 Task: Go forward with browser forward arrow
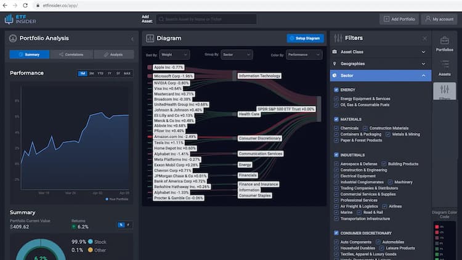click(15, 6)
